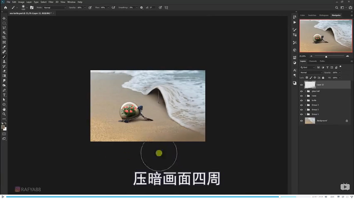Hide the turtle group
The image size is (354, 199).
pos(301,101)
